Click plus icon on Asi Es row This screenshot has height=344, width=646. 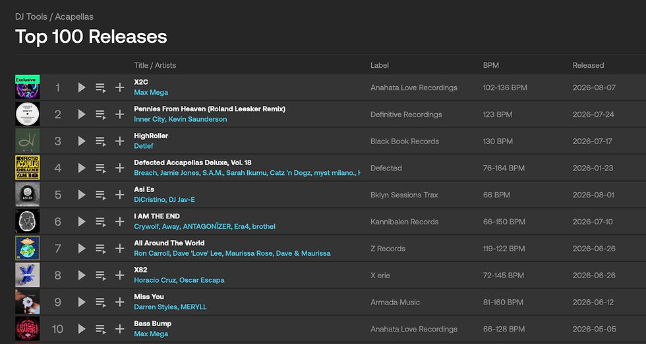[119, 195]
